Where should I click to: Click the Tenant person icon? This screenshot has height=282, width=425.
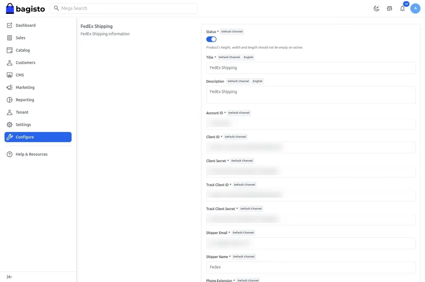click(10, 112)
